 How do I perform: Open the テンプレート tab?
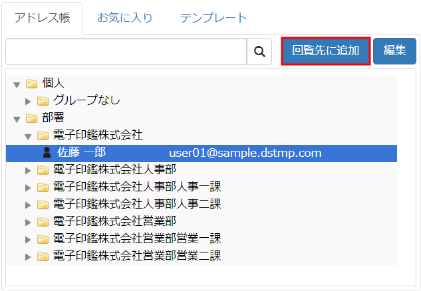click(213, 18)
